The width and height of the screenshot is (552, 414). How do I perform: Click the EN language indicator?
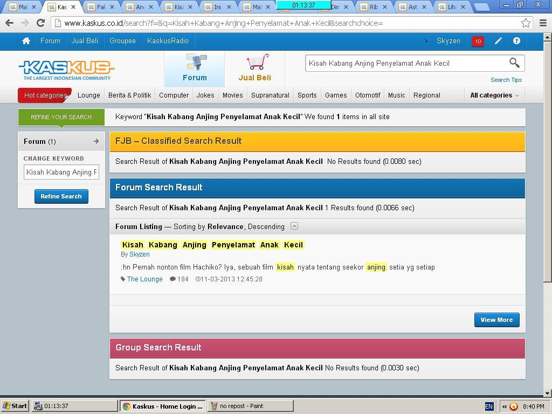pos(489,406)
